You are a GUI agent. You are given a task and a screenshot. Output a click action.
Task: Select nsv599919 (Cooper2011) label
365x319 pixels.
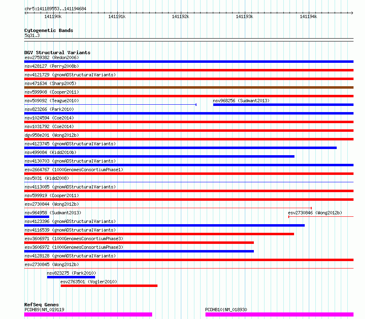[x=52, y=195]
